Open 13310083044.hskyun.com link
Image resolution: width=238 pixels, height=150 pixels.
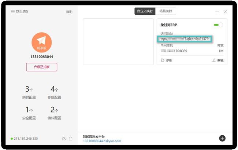pos(102,141)
